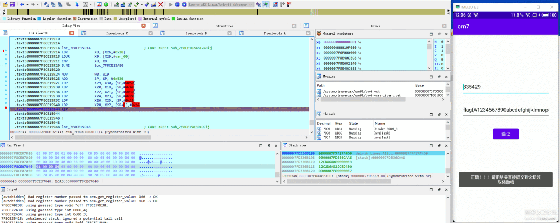Select the IDA View-PC tab
Screen dimensions: 560x223
click(38, 33)
